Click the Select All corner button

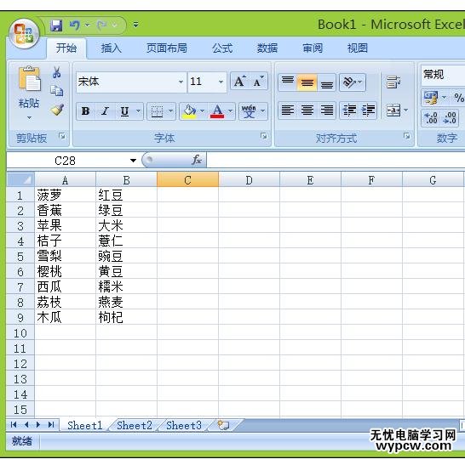20,179
